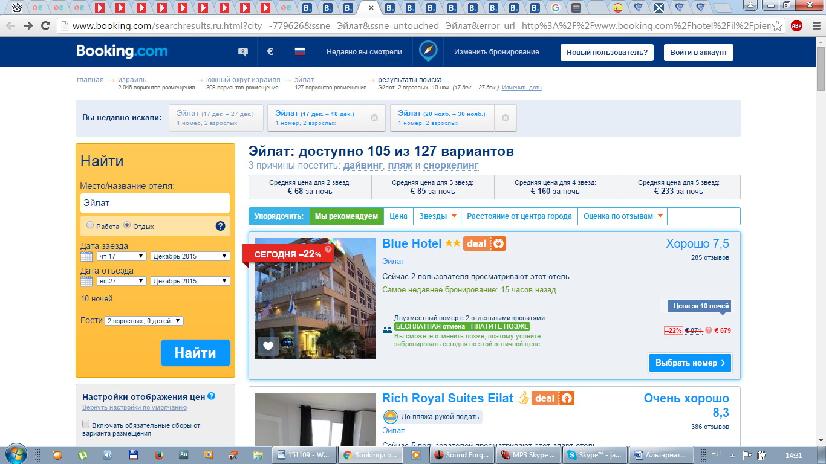826x464 pixels.
Task: Click the Найти search button
Action: click(195, 353)
